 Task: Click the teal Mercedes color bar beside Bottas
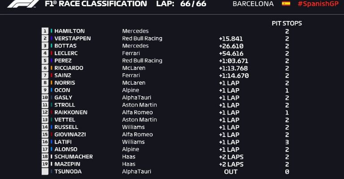coord(52,46)
